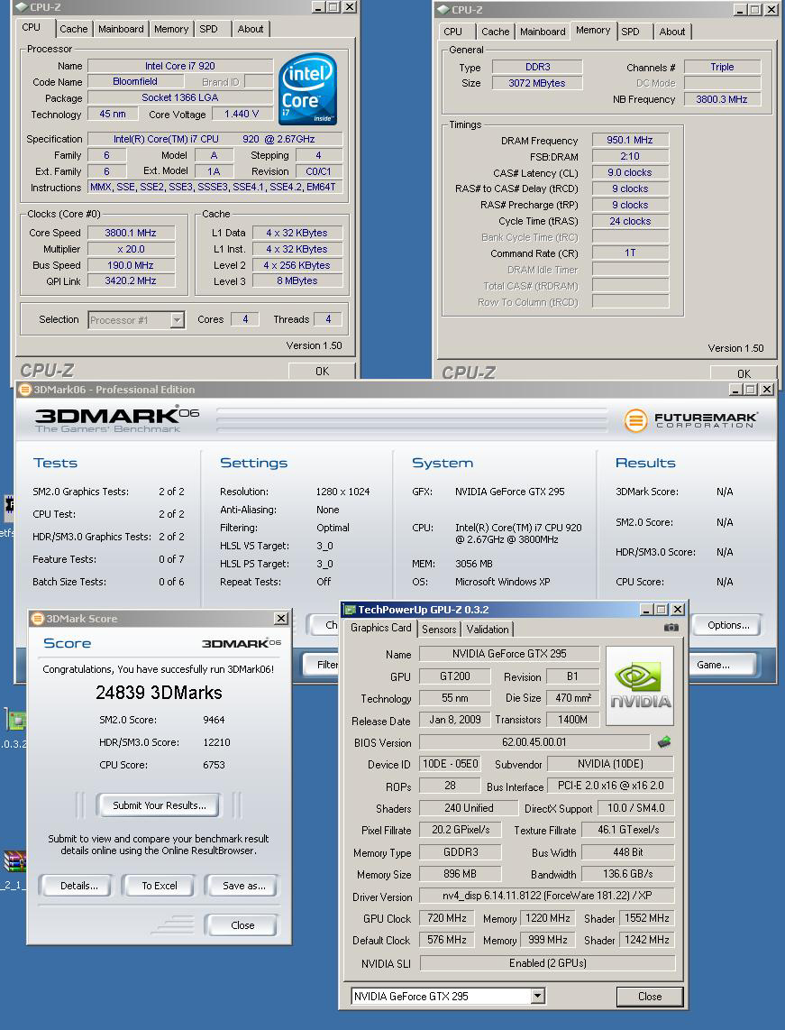Expand the NVIDIA GeForce GTX 295 dropdown
The width and height of the screenshot is (785, 1030).
click(x=537, y=997)
